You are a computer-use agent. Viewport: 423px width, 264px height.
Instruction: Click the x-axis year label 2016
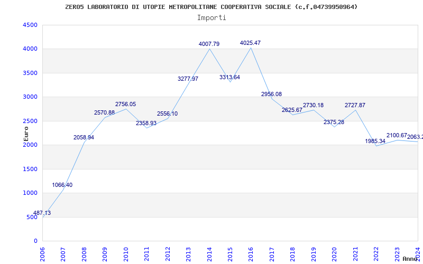tap(251, 254)
